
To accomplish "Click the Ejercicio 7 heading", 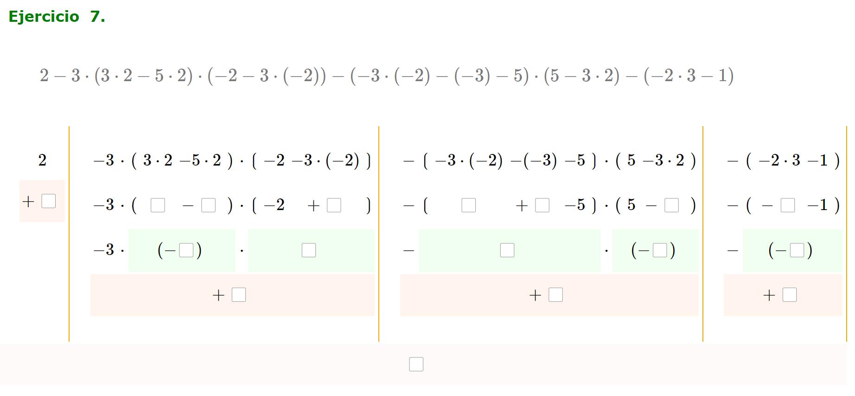I will point(57,17).
